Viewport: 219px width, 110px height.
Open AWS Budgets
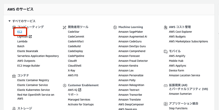(x=177, y=37)
